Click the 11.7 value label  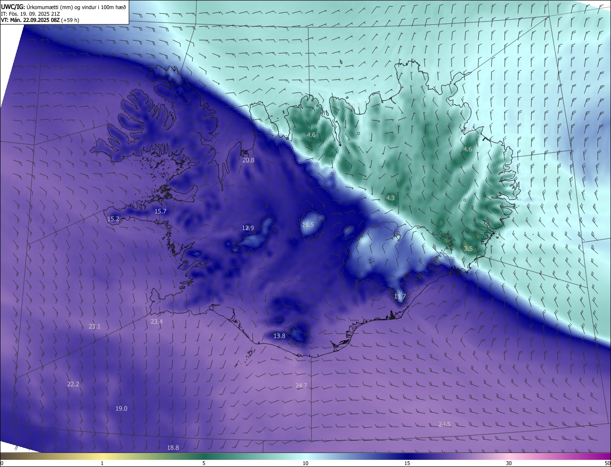(x=400, y=297)
